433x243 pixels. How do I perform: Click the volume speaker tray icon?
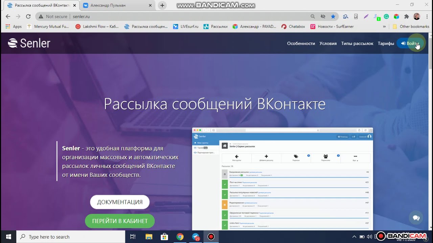point(369,237)
